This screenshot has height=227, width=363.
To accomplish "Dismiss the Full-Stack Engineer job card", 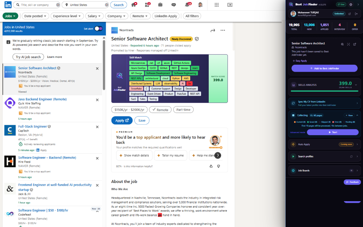I will pos(97,127).
